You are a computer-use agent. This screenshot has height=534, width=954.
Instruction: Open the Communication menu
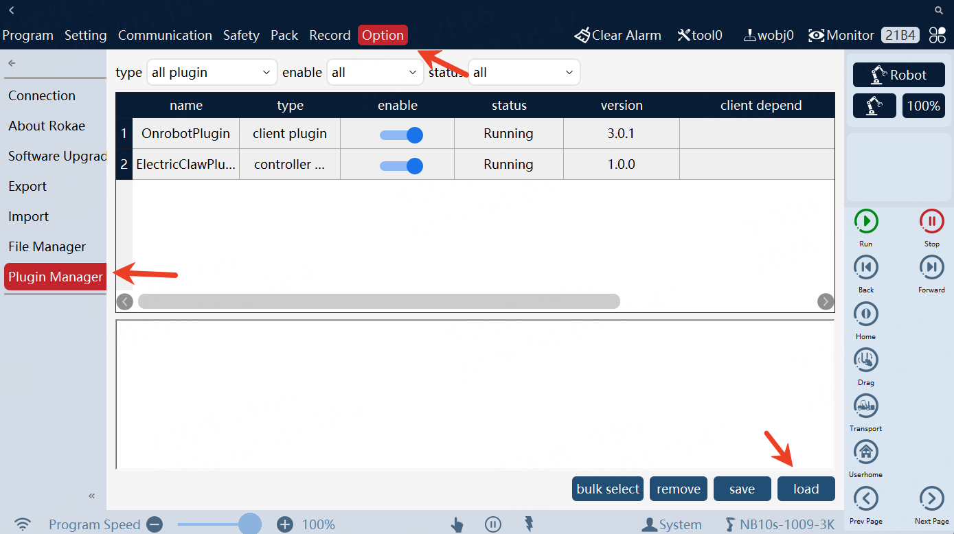165,35
